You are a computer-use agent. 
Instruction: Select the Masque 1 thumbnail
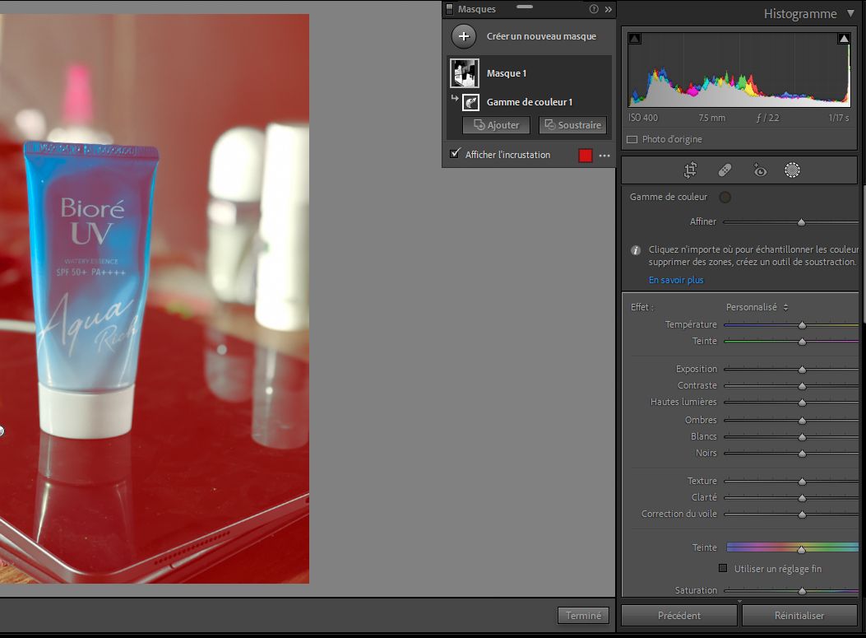coord(465,73)
